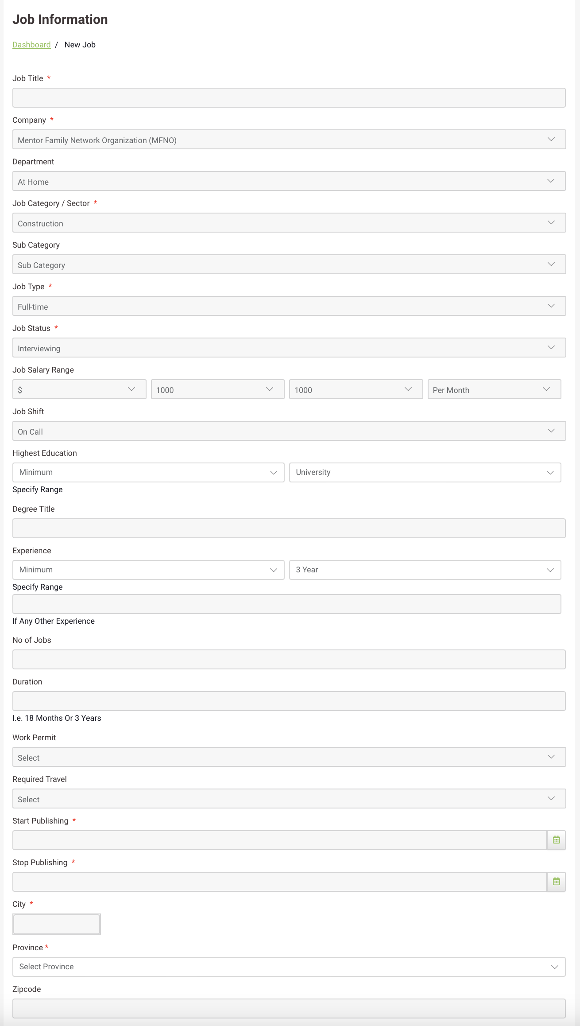Image resolution: width=580 pixels, height=1026 pixels.
Task: Open Job Shift dropdown showing On Call
Action: (289, 431)
